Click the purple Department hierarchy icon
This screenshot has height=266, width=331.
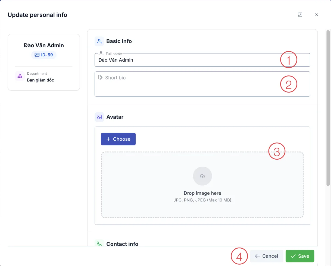[x=20, y=76]
